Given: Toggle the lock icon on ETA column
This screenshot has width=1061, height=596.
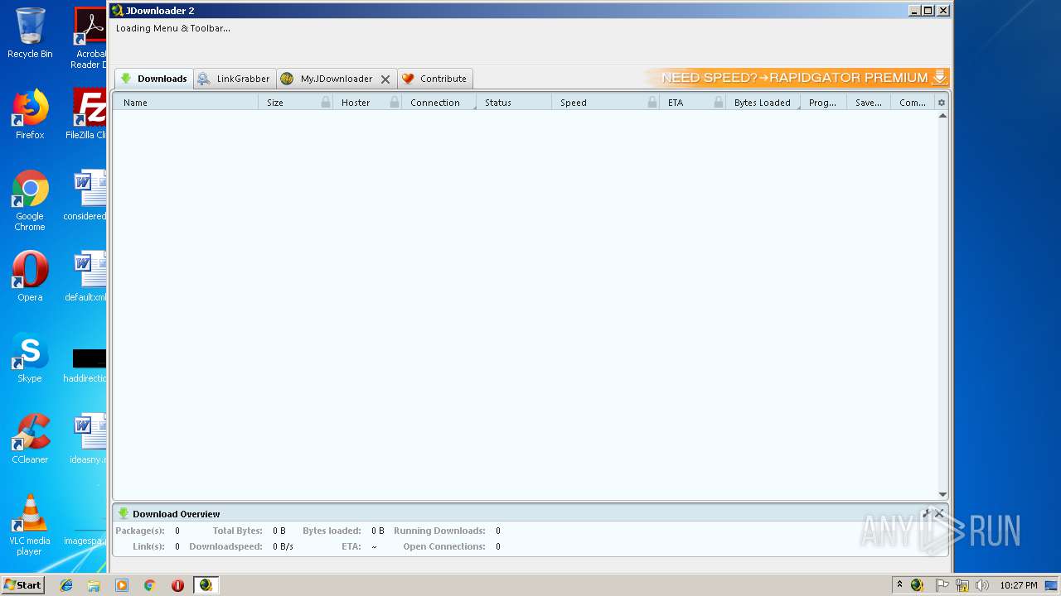Looking at the screenshot, I should [719, 103].
